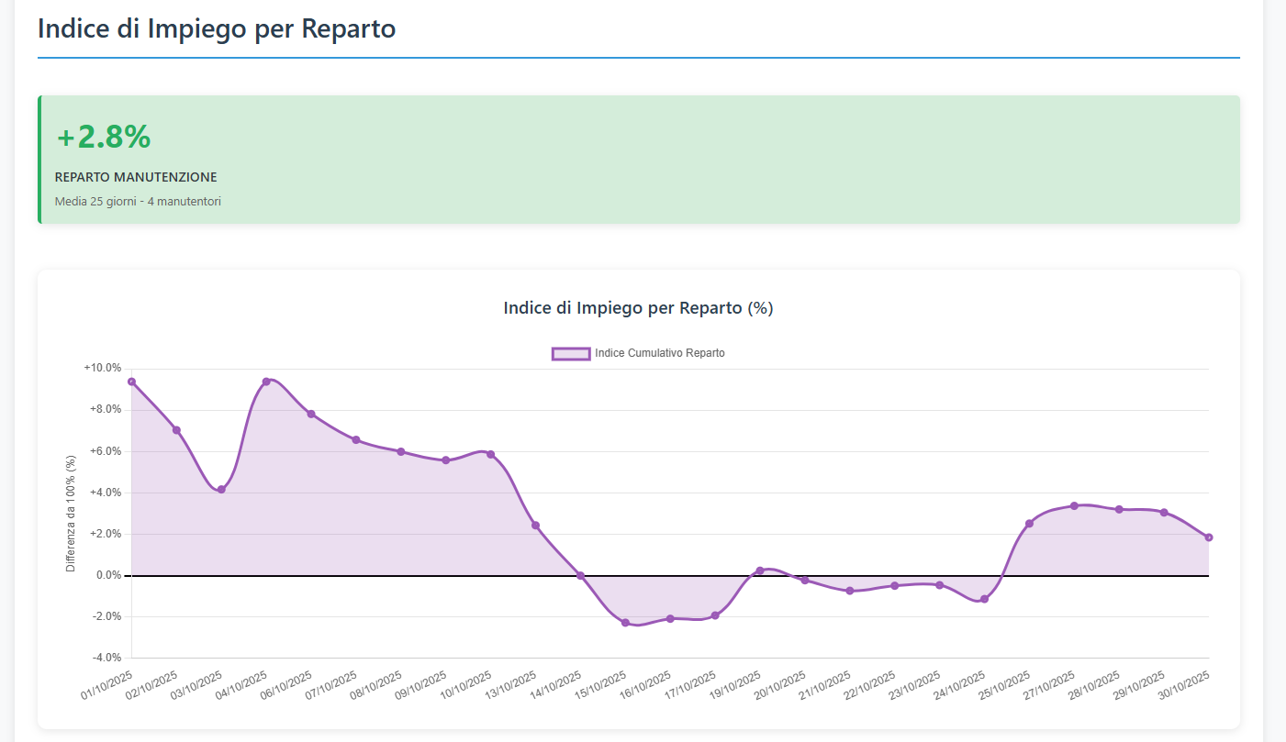
Task: Select the 24/10/2025 data marker
Action: point(984,599)
